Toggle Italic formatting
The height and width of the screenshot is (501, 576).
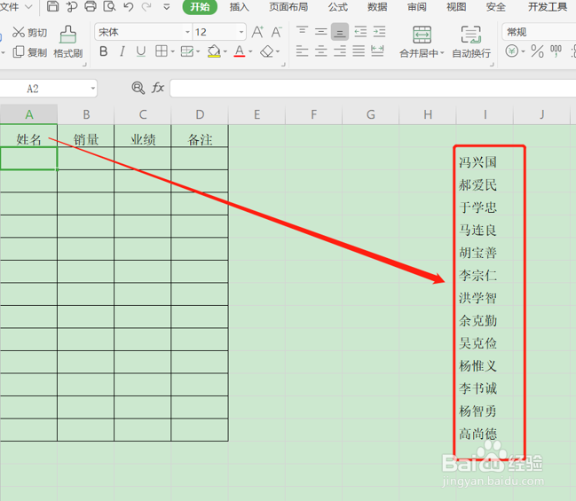click(x=122, y=51)
